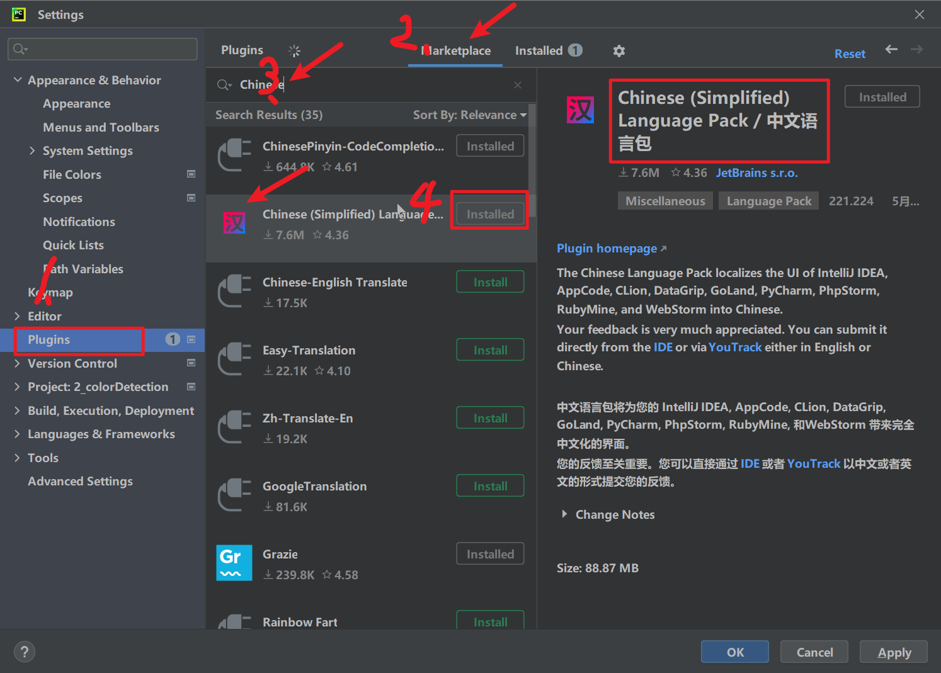Click the Reset link

(850, 54)
